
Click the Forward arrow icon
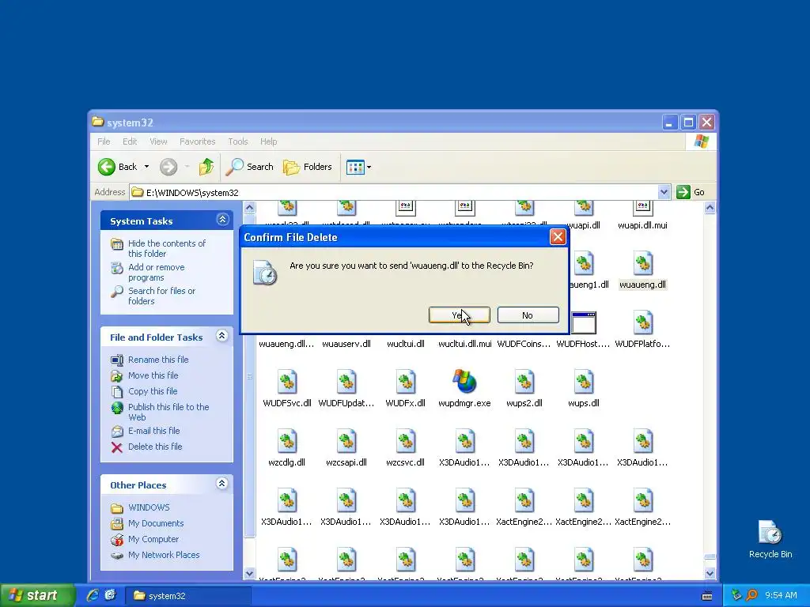[168, 167]
